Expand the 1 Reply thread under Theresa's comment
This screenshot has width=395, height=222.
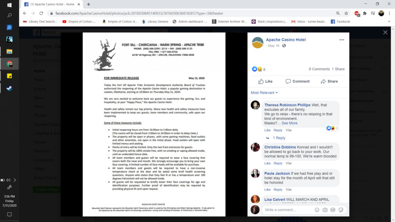coord(279,138)
